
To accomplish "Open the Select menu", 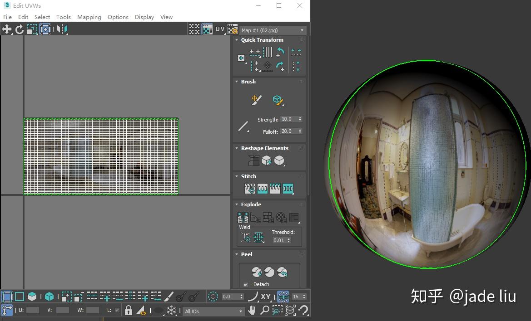I will click(x=42, y=17).
